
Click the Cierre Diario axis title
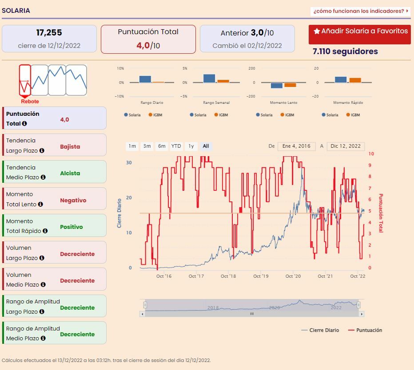click(x=119, y=213)
